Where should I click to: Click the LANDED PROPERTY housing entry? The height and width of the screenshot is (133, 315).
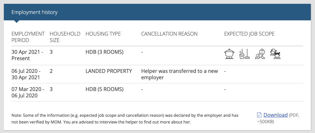(x=109, y=71)
